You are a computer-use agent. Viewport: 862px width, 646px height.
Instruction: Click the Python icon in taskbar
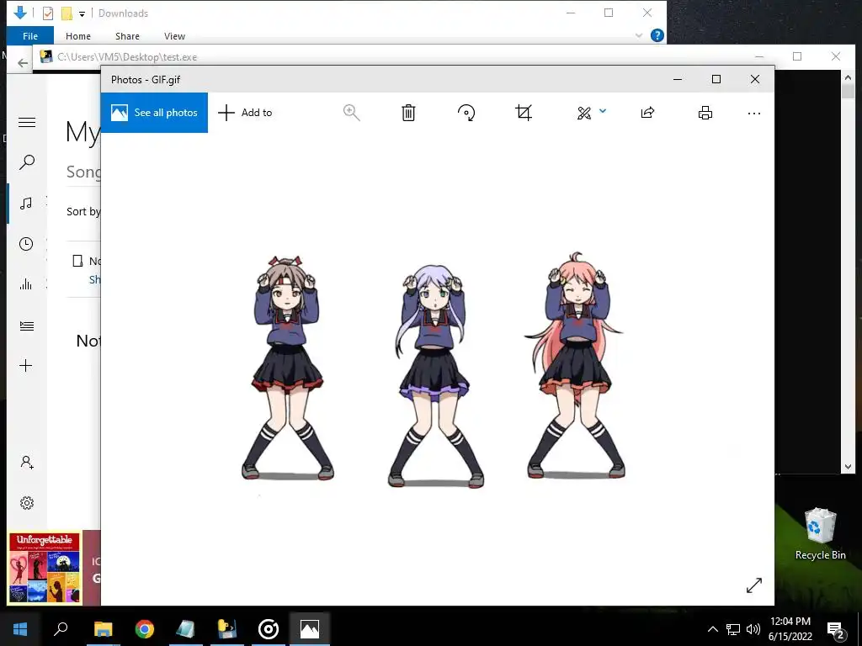pos(226,629)
